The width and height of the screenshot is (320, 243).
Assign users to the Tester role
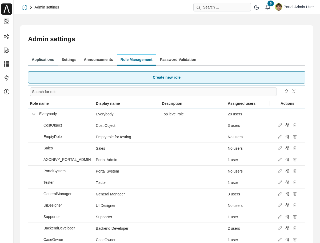[287, 182]
